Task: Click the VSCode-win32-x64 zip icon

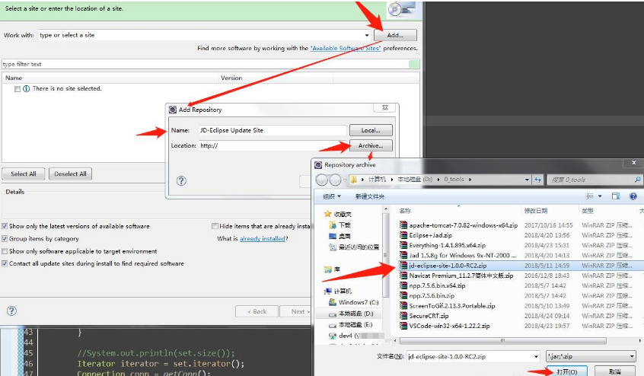Action: click(403, 326)
